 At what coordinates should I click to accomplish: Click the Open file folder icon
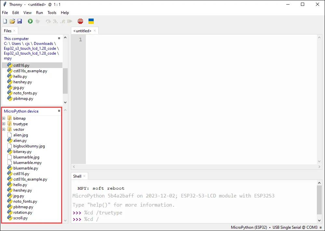pos(12,21)
